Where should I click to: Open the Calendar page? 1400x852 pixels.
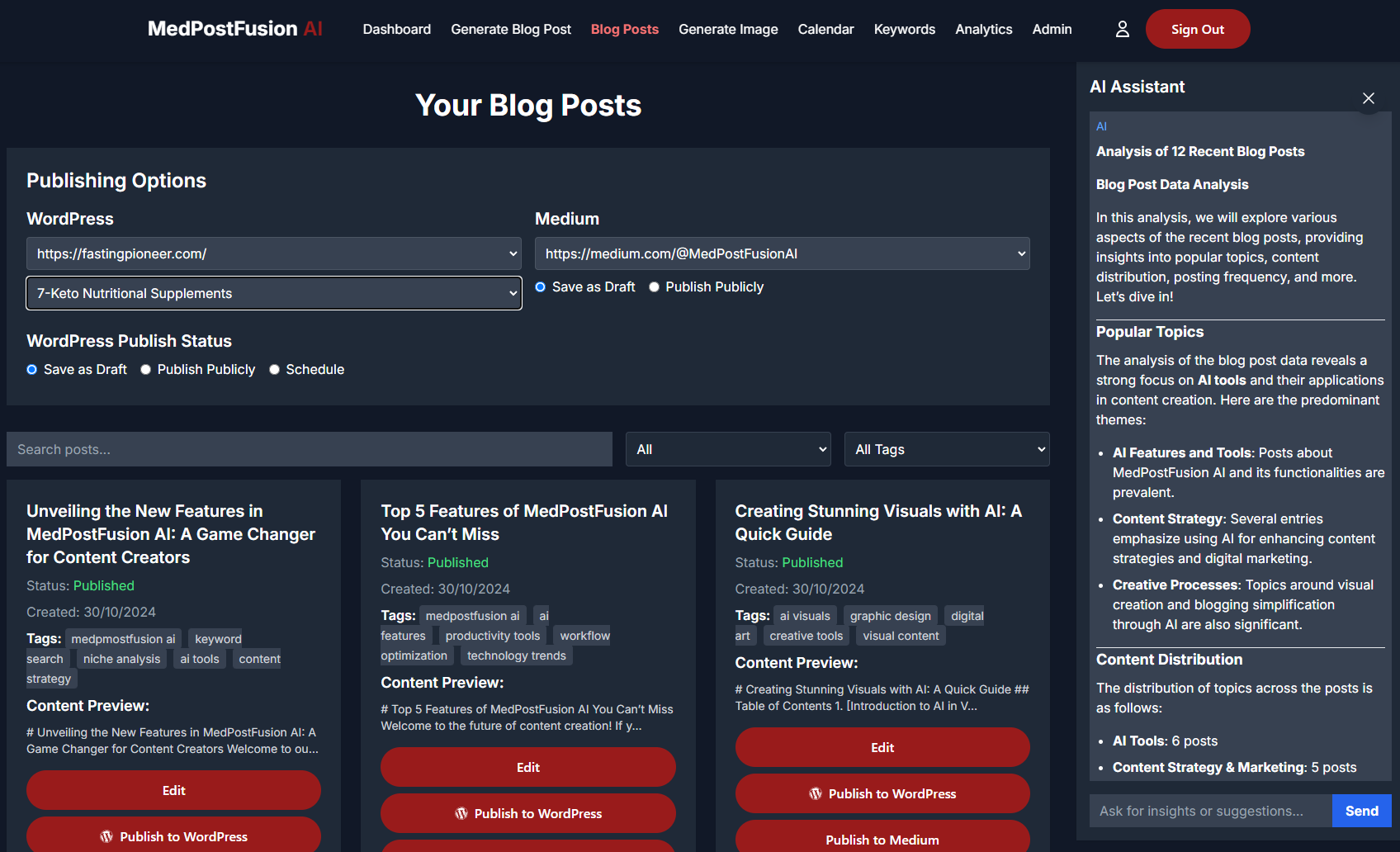point(825,29)
